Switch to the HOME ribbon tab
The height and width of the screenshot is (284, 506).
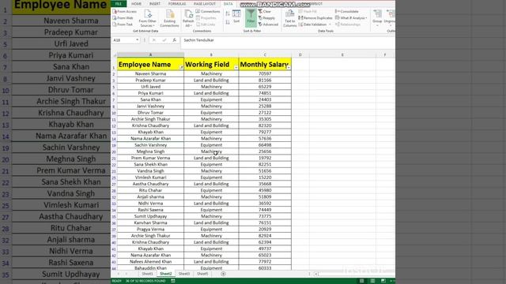[136, 4]
